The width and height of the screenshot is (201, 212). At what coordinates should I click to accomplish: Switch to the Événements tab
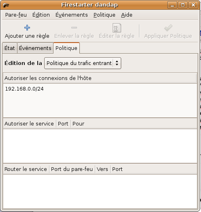[x=35, y=48]
